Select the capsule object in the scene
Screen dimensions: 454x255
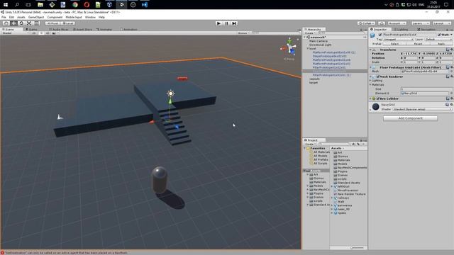[x=159, y=180]
